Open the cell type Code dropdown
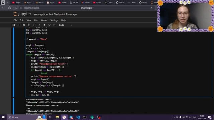This screenshot has width=214, height=120. (x=66, y=25)
